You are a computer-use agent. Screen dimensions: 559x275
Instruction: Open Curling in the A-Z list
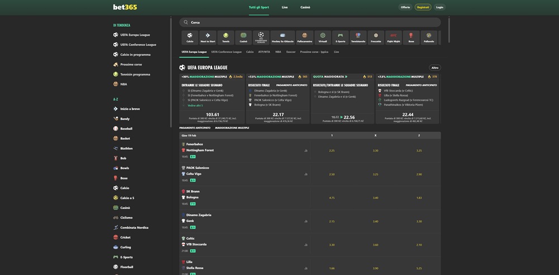pos(125,247)
